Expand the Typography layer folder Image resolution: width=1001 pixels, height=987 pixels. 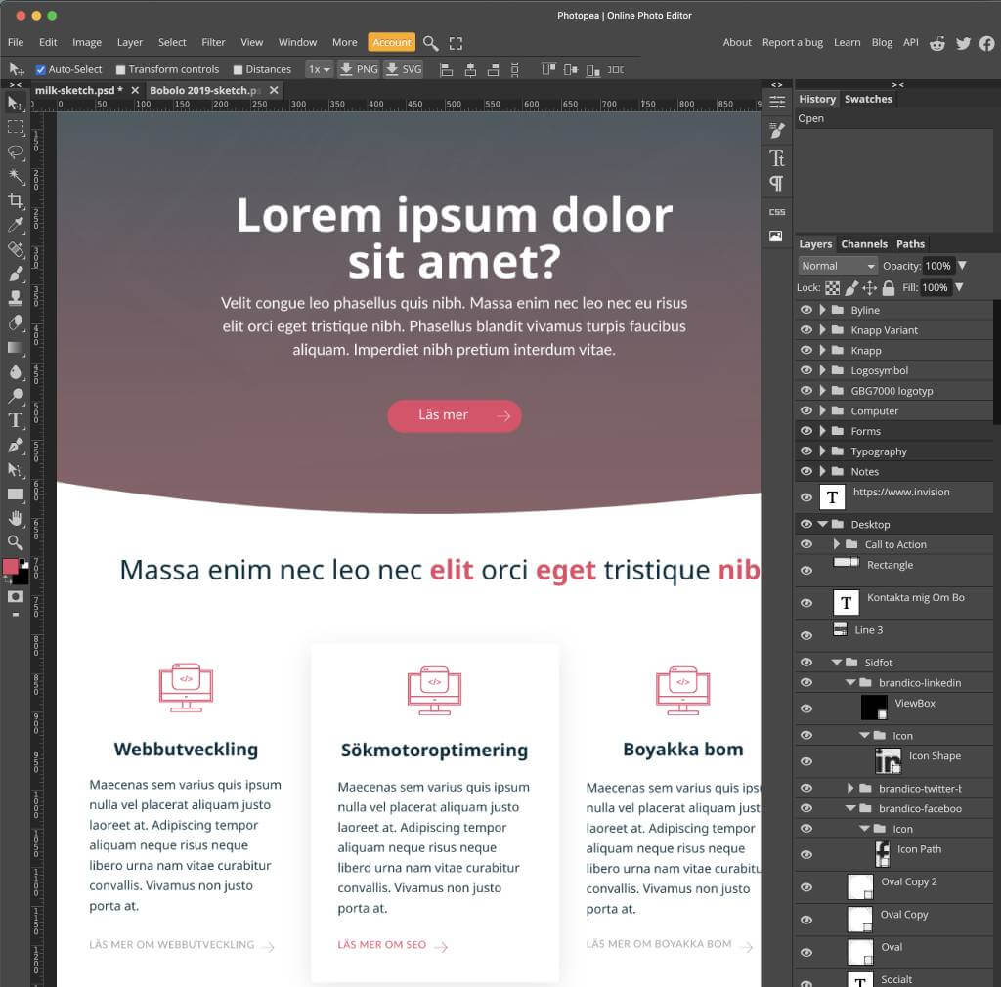pos(823,451)
